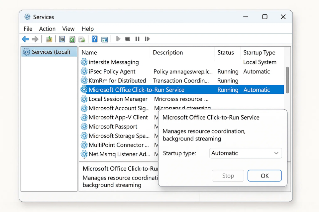The image size is (319, 212).
Task: Pause the service using pause icon
Action: 137,39
